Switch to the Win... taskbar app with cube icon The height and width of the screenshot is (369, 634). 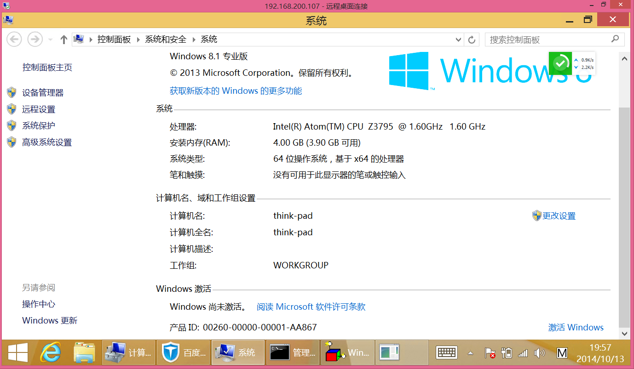(347, 353)
